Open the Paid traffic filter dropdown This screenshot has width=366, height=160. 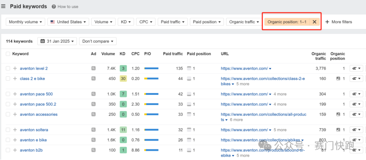point(173,22)
